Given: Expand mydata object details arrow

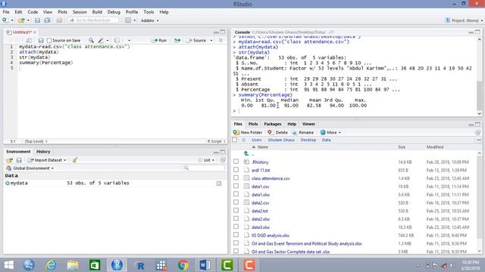Looking at the screenshot, I should (x=7, y=183).
